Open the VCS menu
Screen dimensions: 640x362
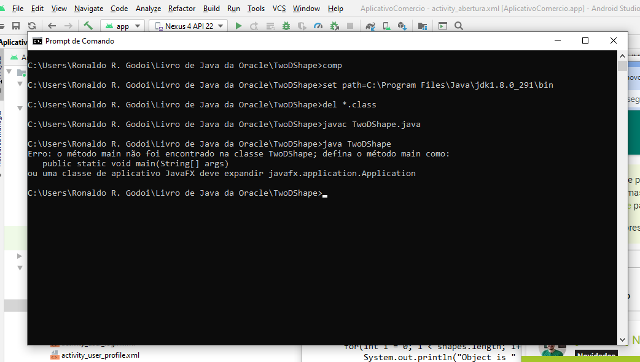coord(279,9)
